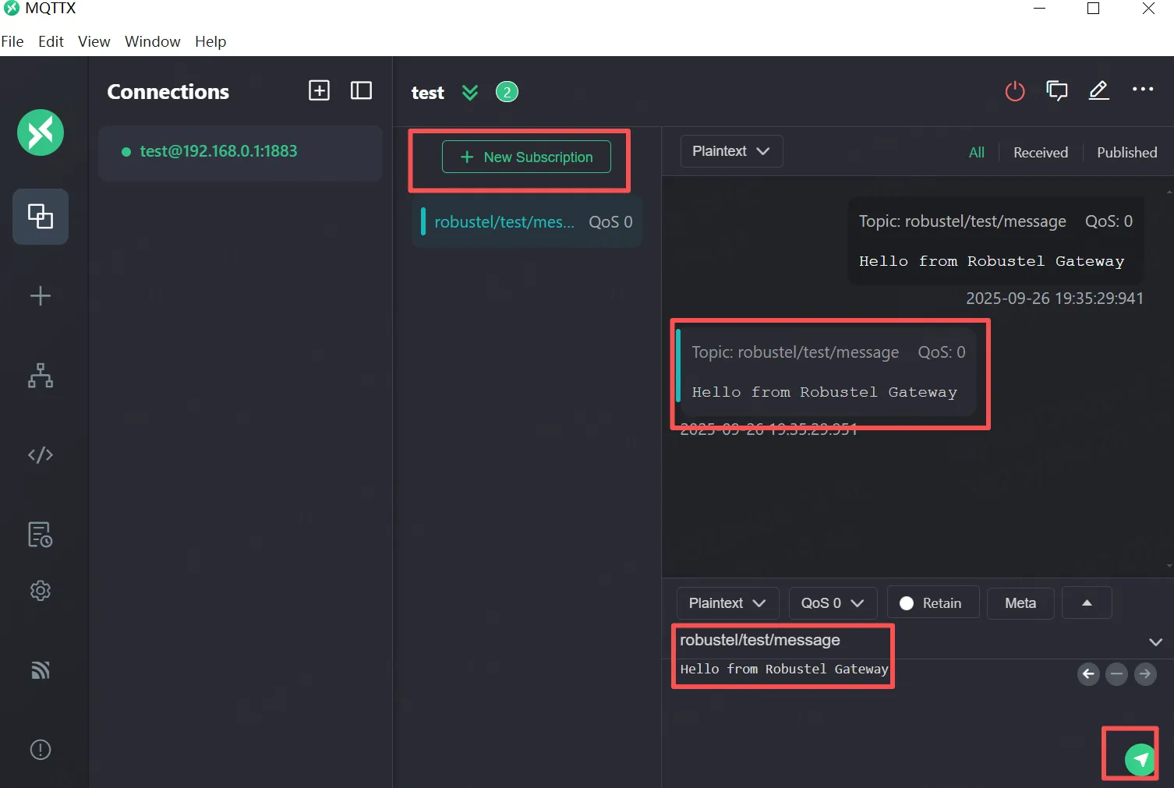Image resolution: width=1174 pixels, height=788 pixels.
Task: Open the View menu
Action: tap(94, 41)
